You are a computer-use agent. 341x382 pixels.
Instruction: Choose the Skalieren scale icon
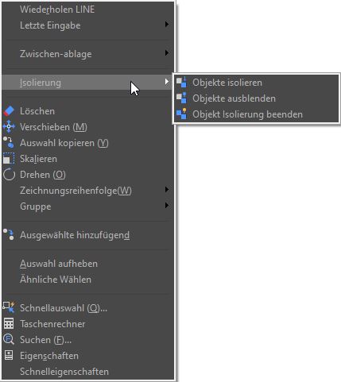[9, 158]
